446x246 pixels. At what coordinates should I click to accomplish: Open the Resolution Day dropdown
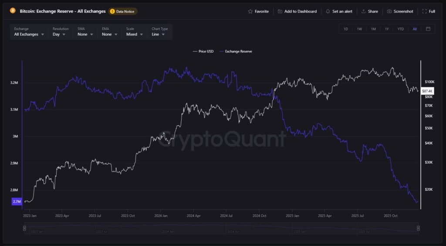click(59, 32)
